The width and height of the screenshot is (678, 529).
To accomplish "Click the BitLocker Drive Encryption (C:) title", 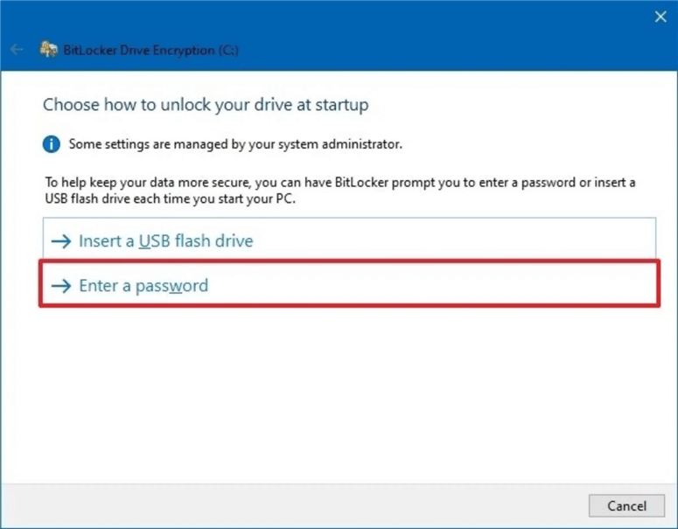I will (150, 50).
